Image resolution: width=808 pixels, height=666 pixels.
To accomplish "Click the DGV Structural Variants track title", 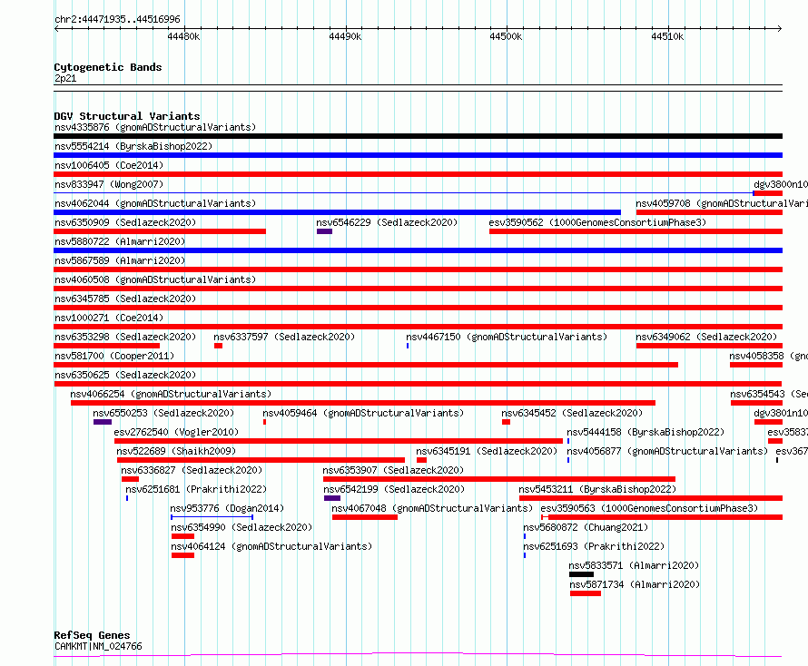I will [x=127, y=116].
